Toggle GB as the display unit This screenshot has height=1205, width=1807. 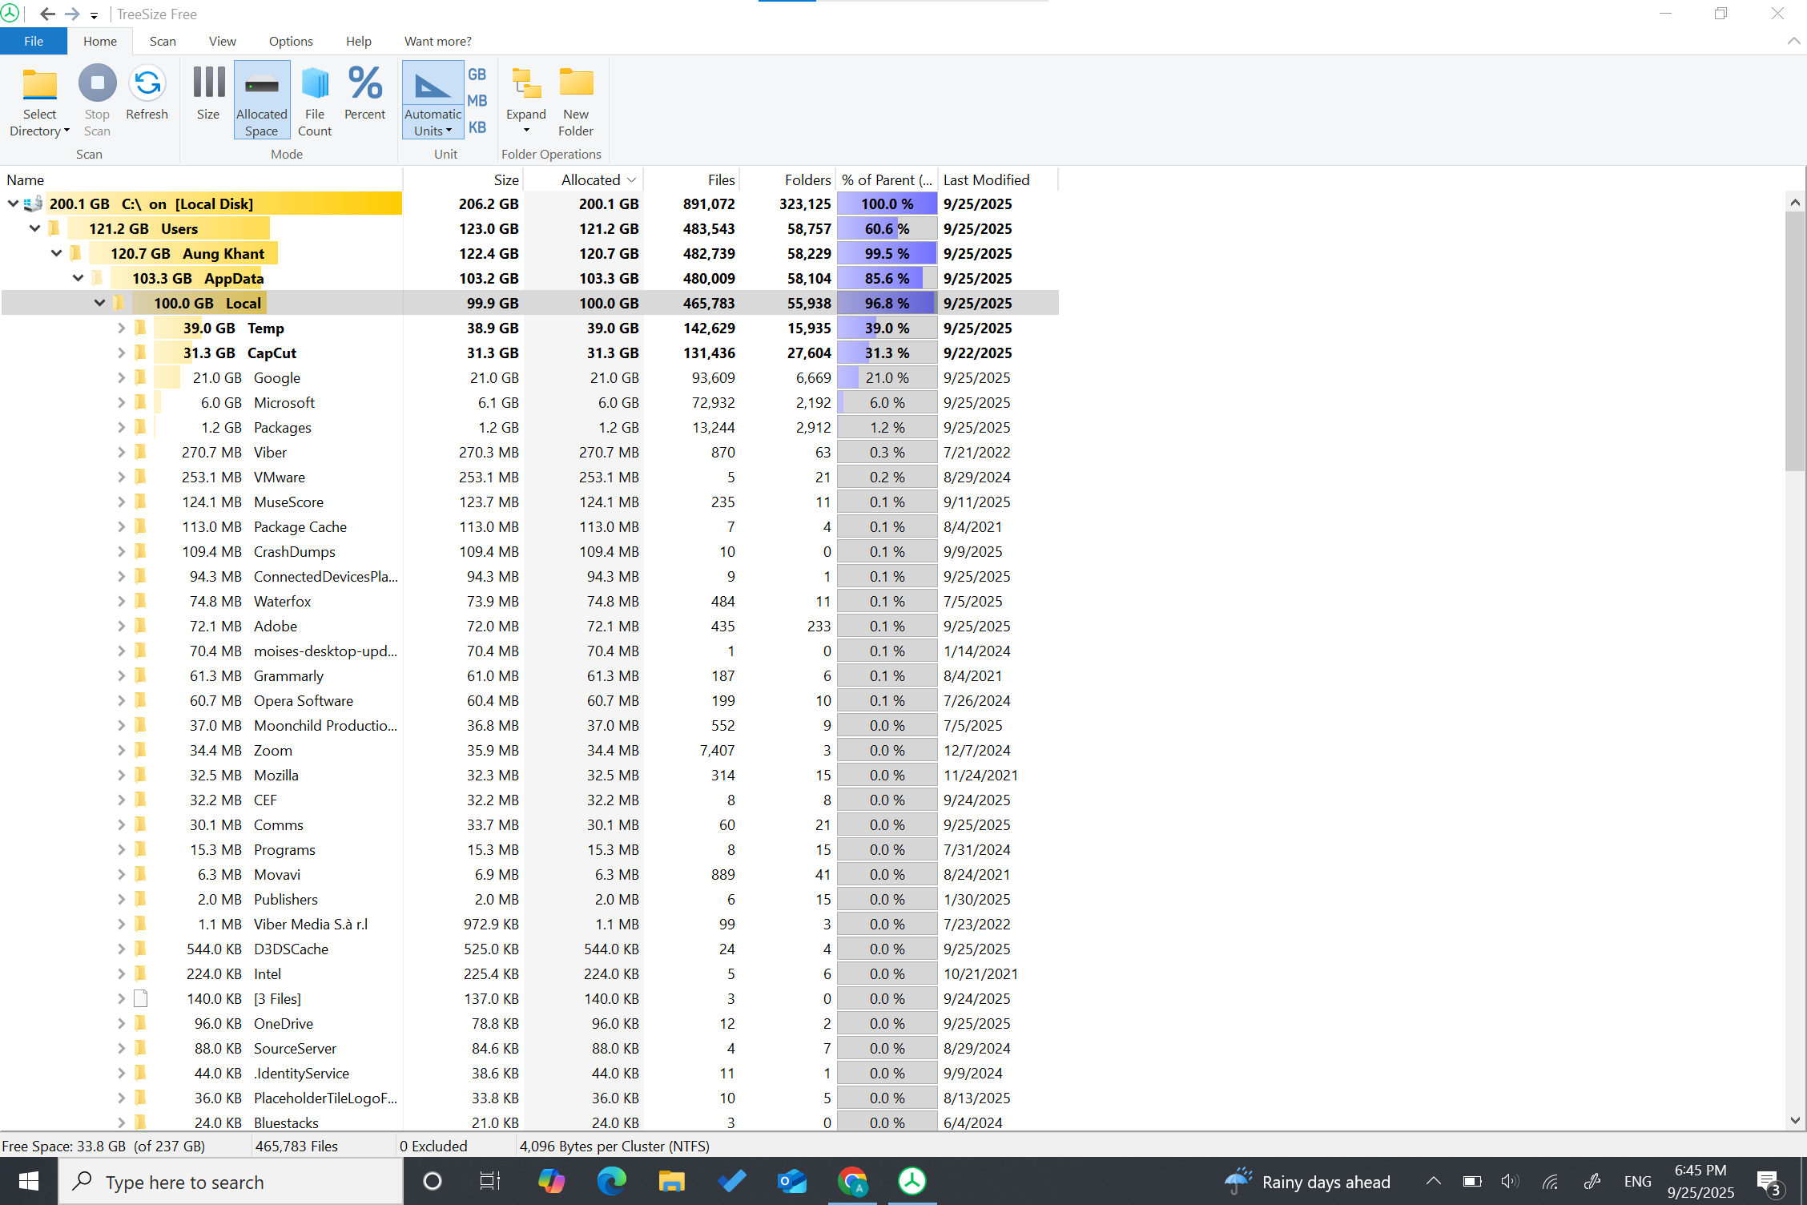(477, 73)
